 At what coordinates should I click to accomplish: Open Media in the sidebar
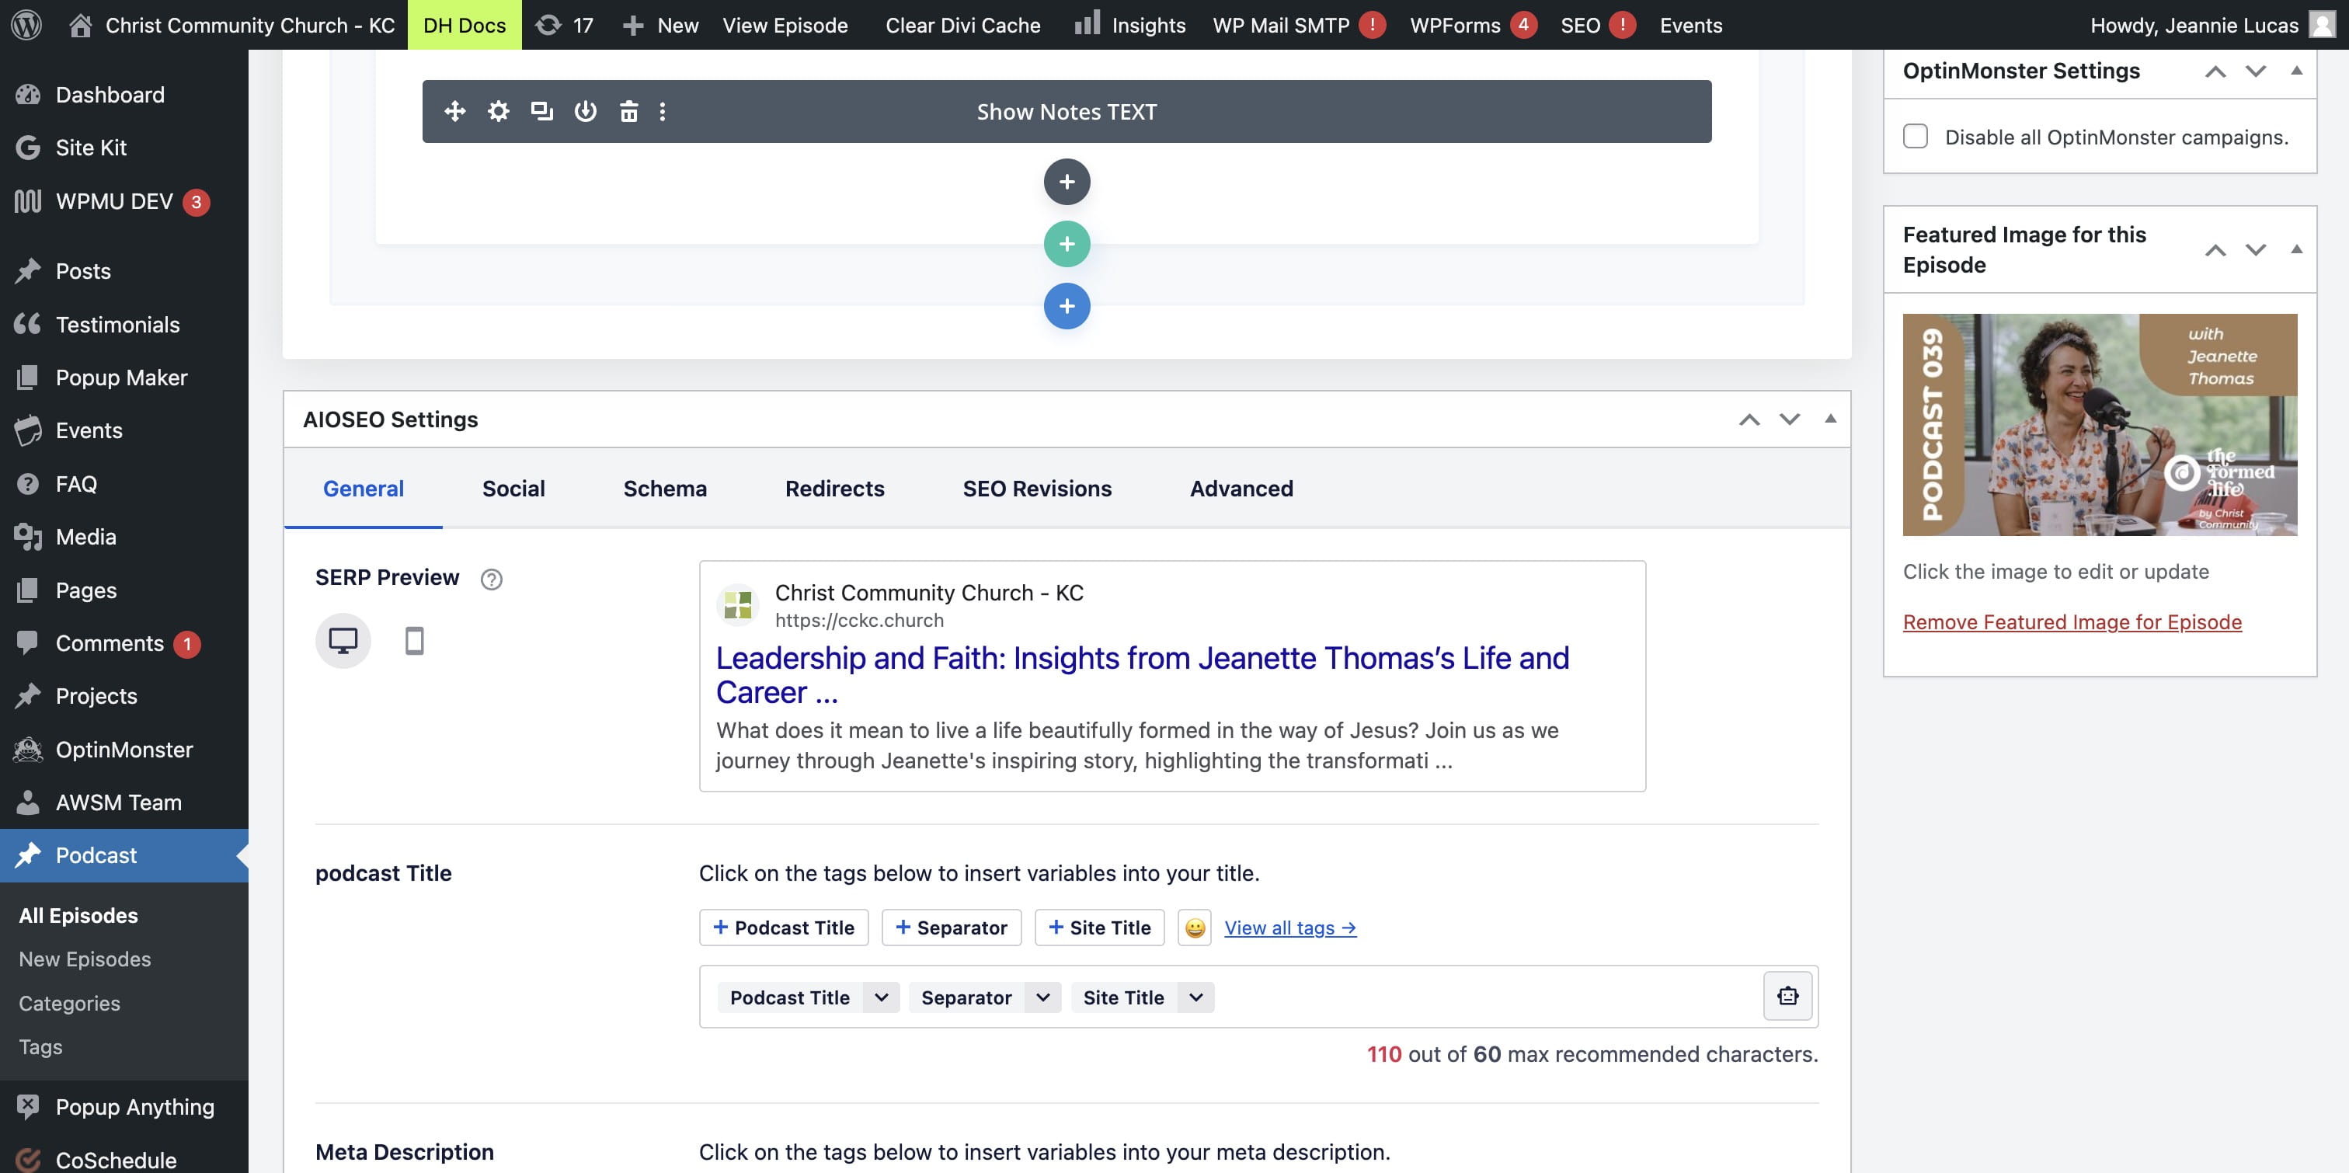click(x=124, y=536)
